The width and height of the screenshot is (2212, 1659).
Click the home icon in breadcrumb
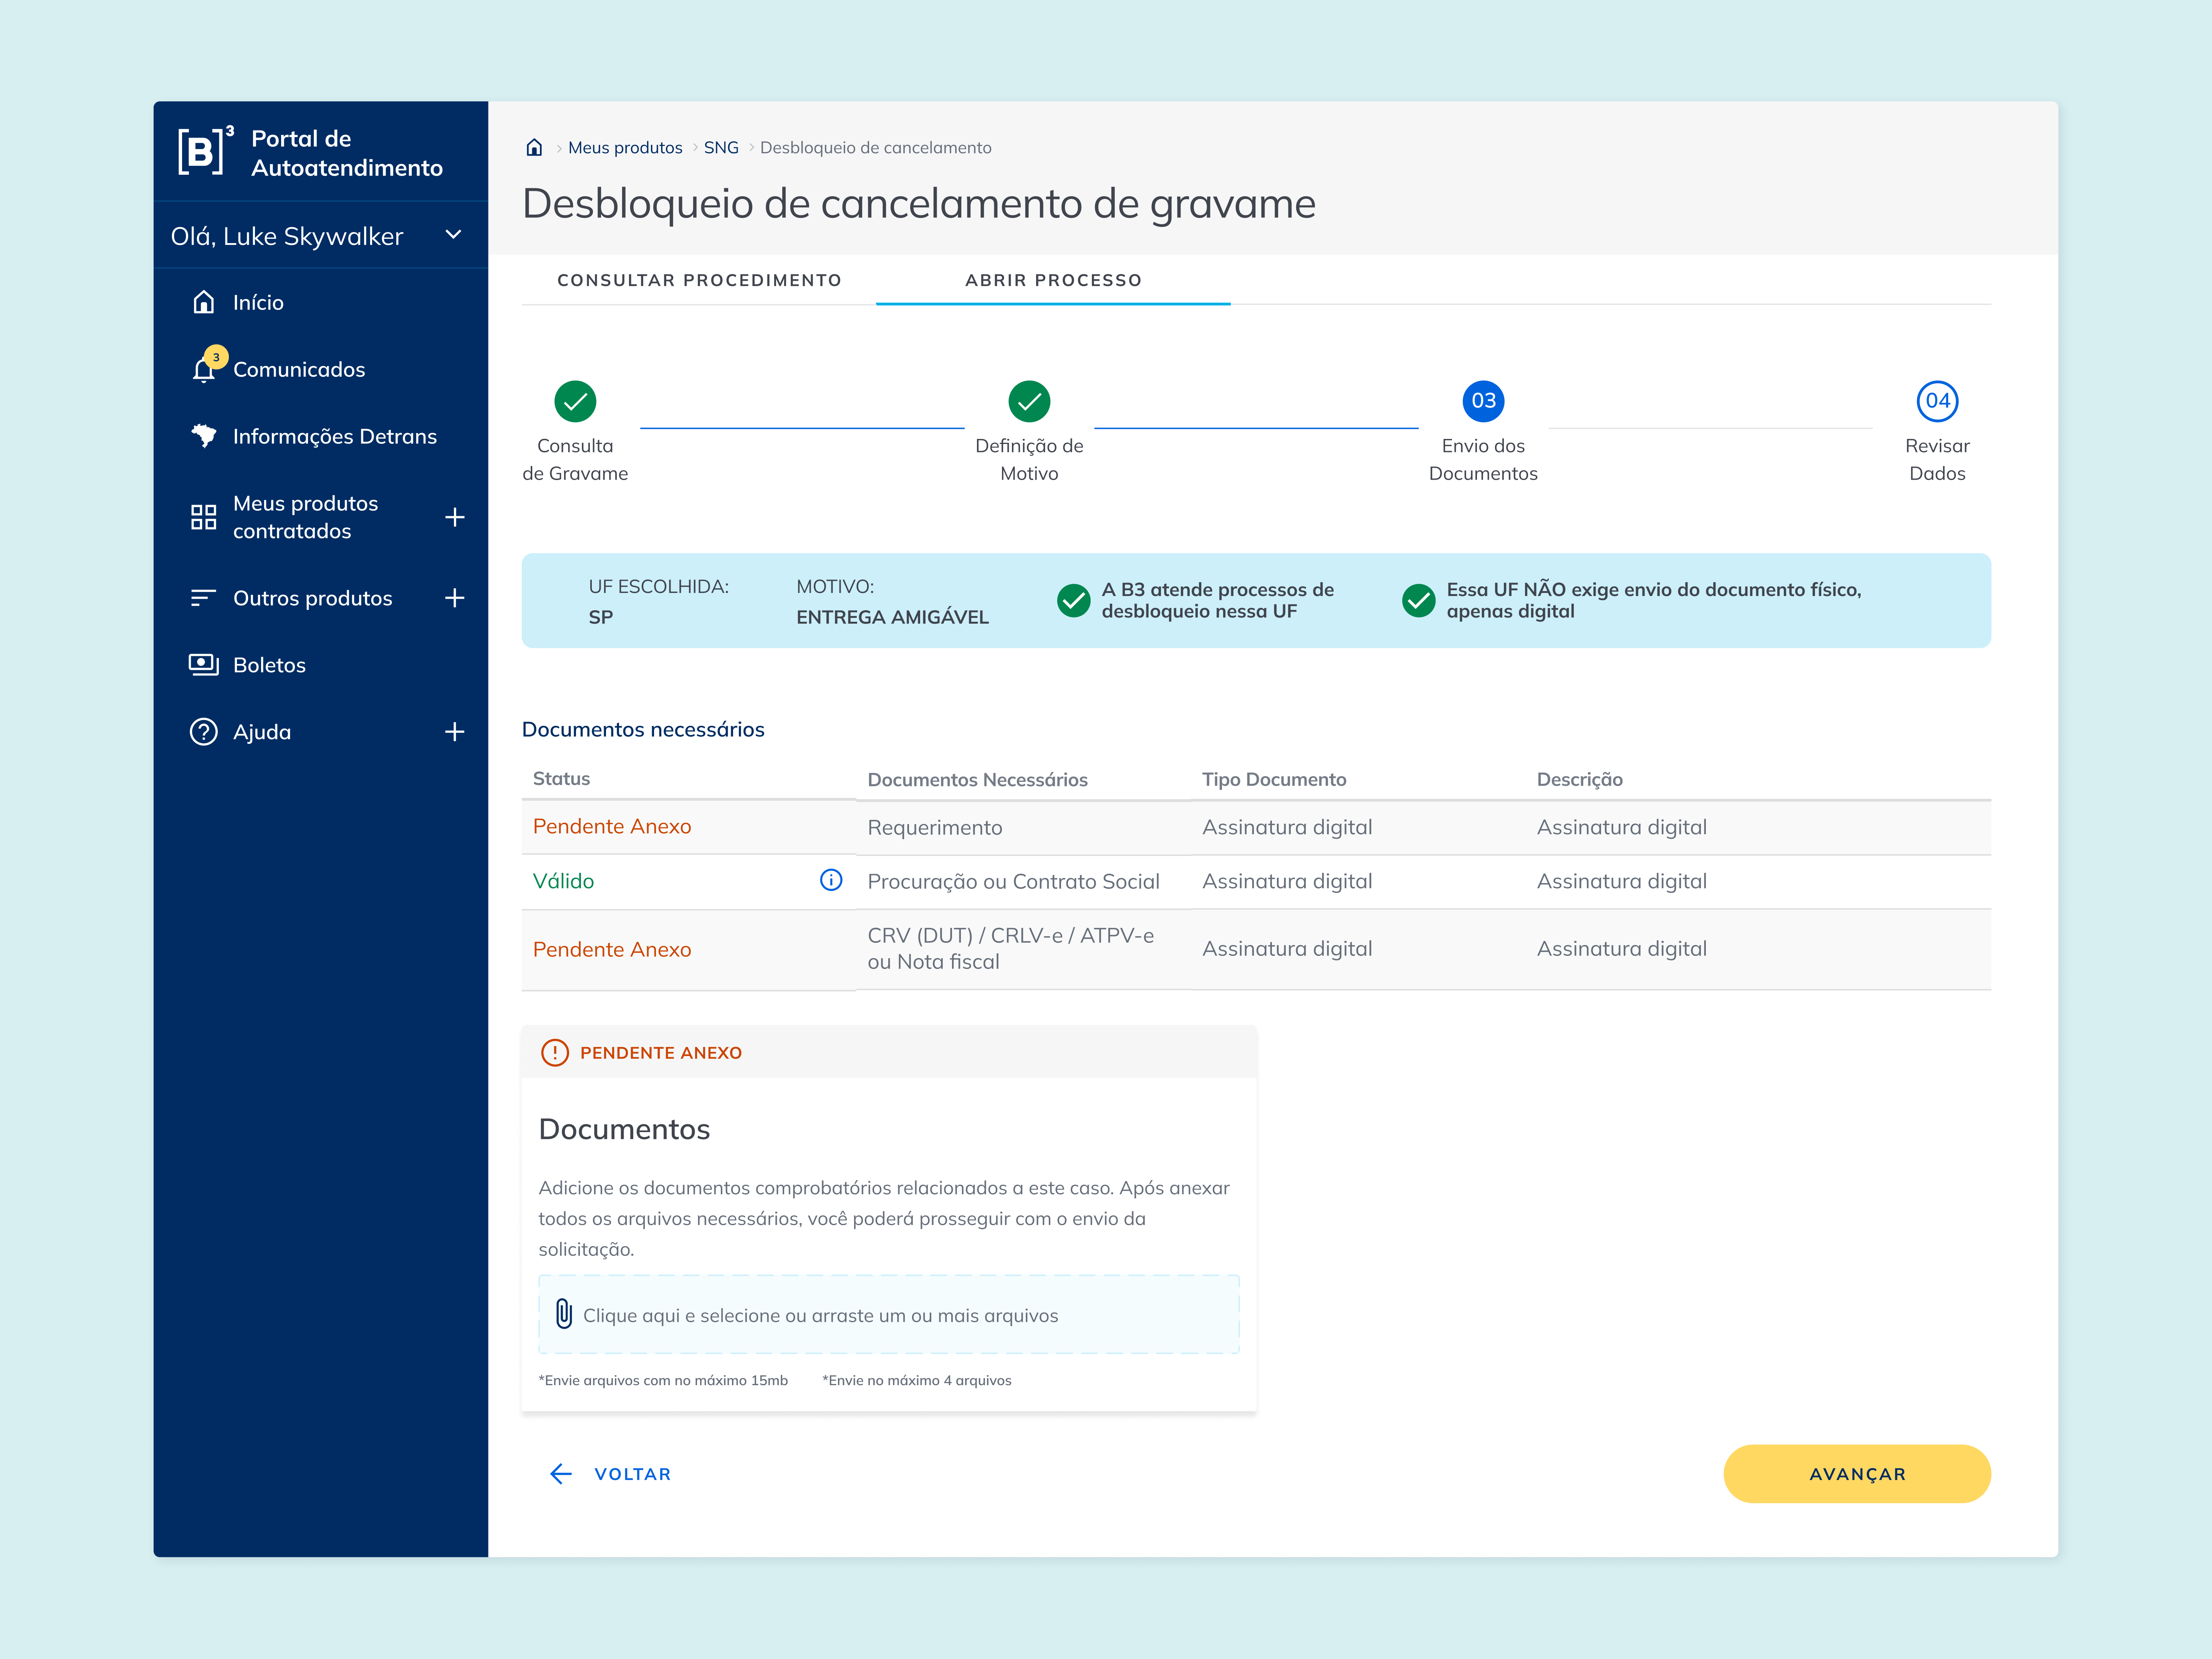click(x=534, y=148)
